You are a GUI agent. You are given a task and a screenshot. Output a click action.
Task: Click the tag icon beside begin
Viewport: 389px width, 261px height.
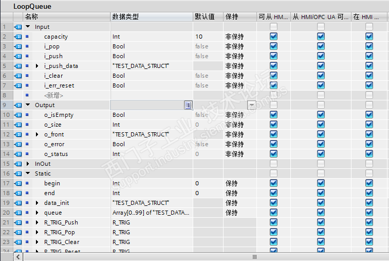[18, 183]
